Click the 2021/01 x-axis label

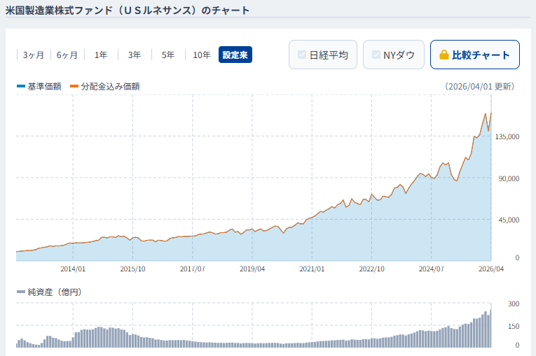point(312,269)
